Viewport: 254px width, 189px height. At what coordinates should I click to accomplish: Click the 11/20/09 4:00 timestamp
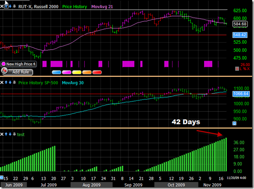tap(236, 178)
